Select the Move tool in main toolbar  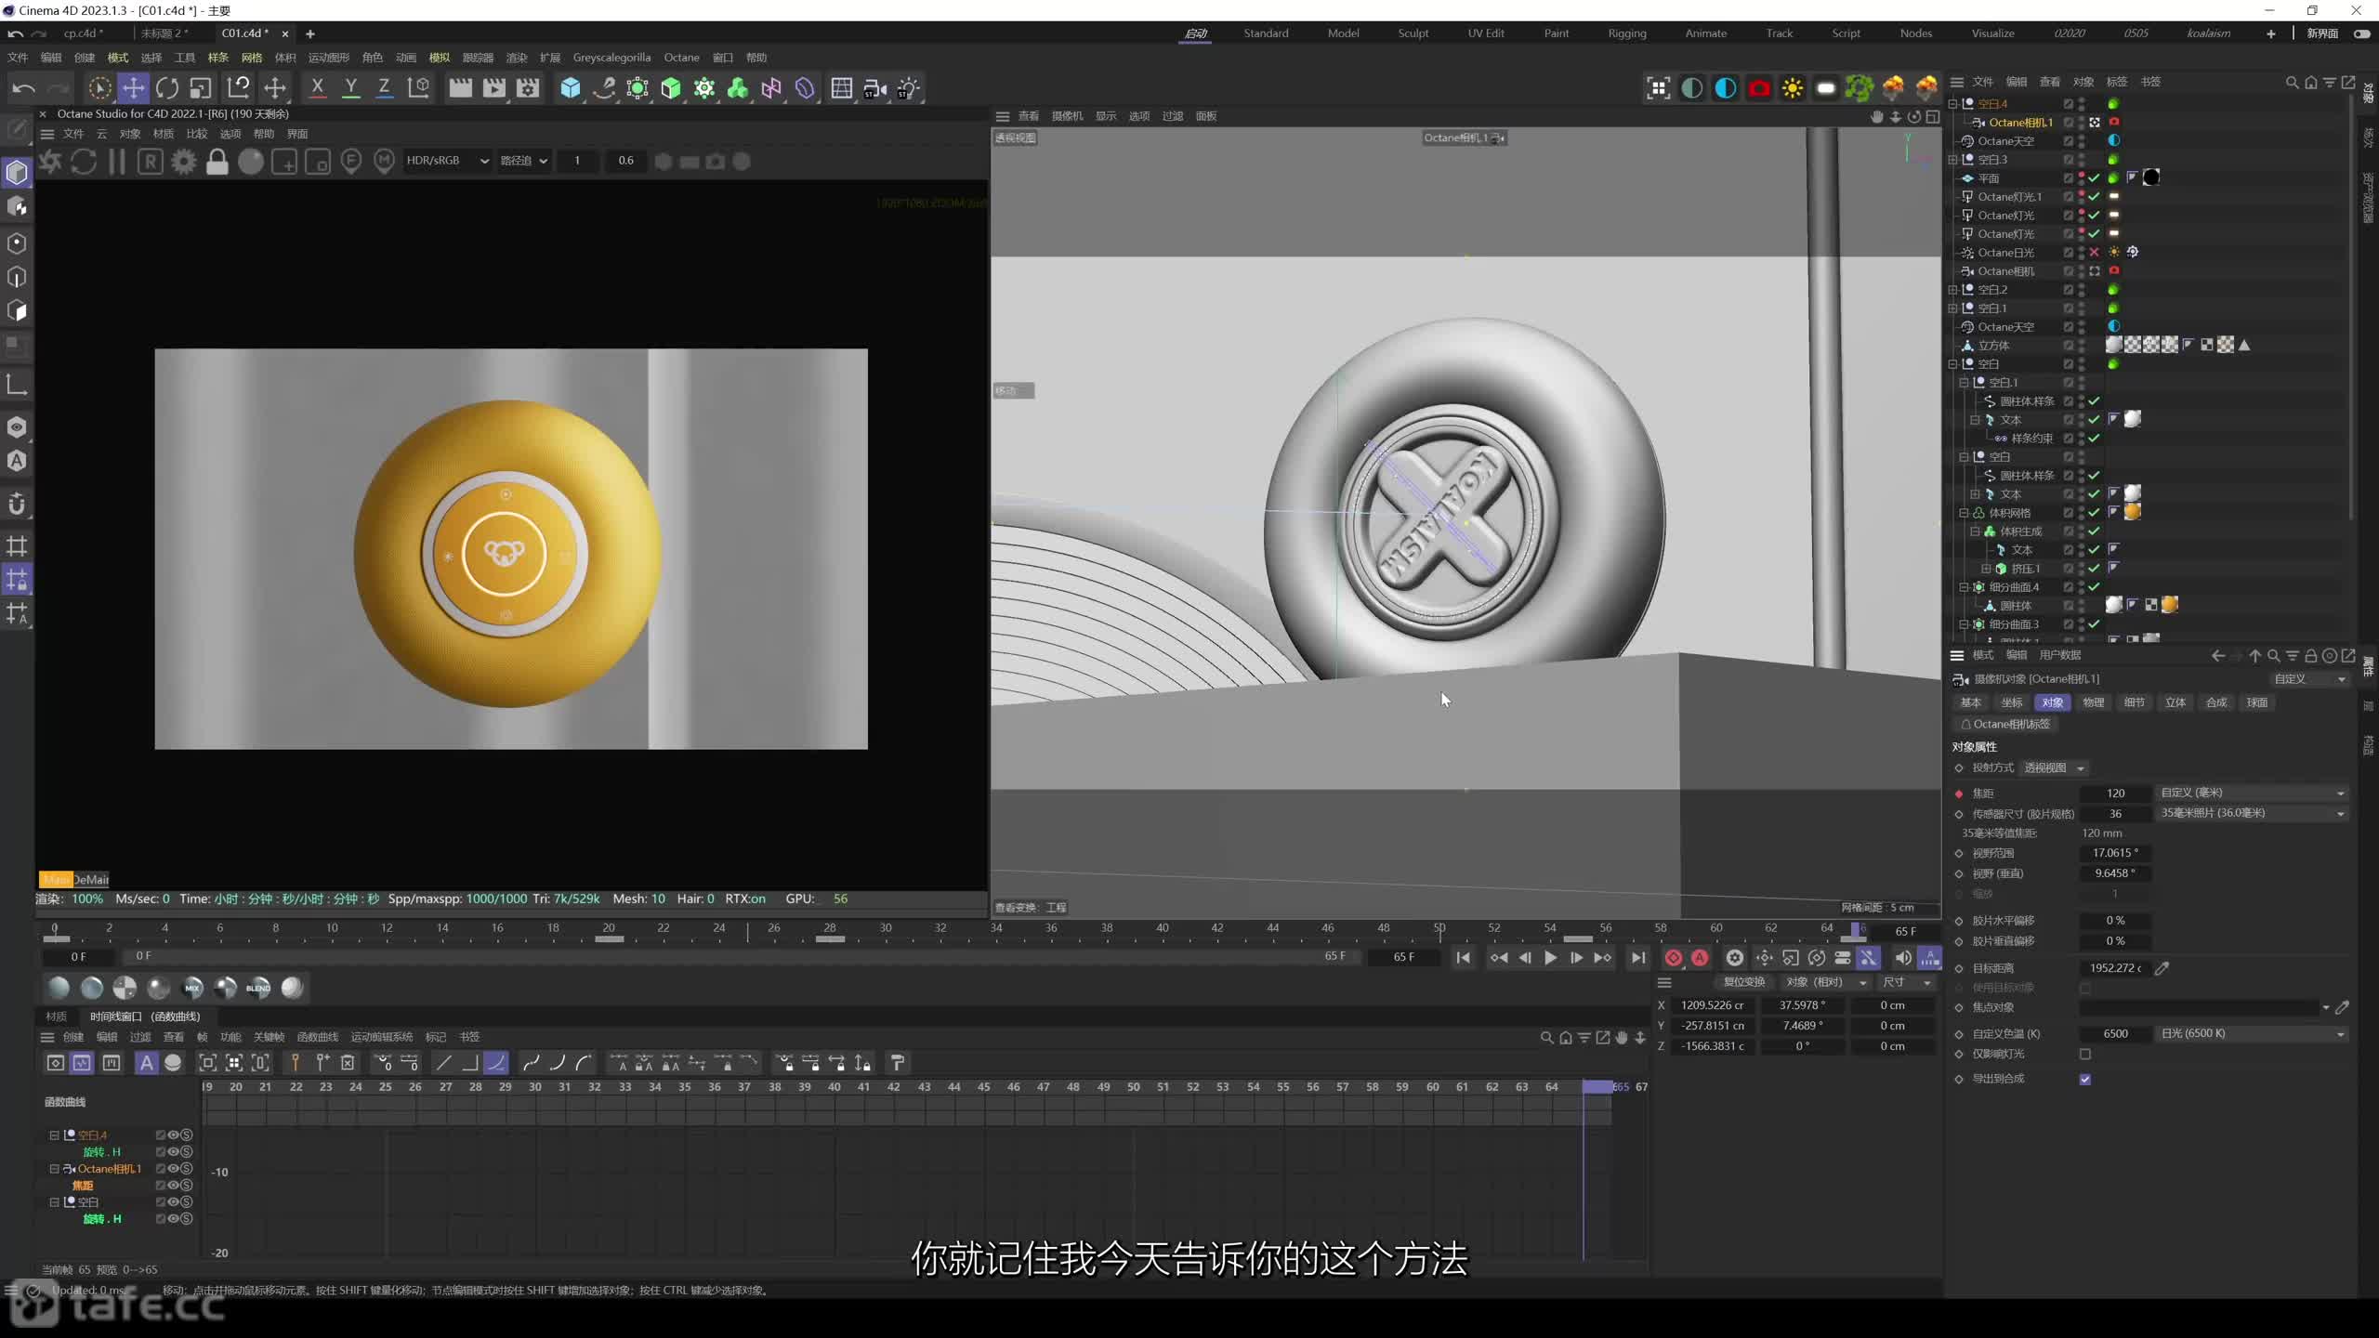[x=134, y=88]
